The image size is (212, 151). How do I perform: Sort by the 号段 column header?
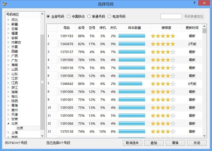pyautogui.click(x=67, y=28)
